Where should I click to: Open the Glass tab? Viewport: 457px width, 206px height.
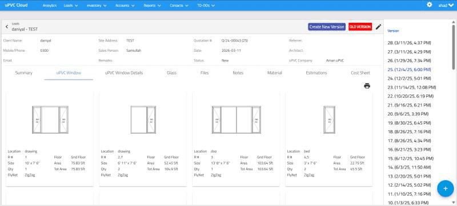tap(172, 73)
